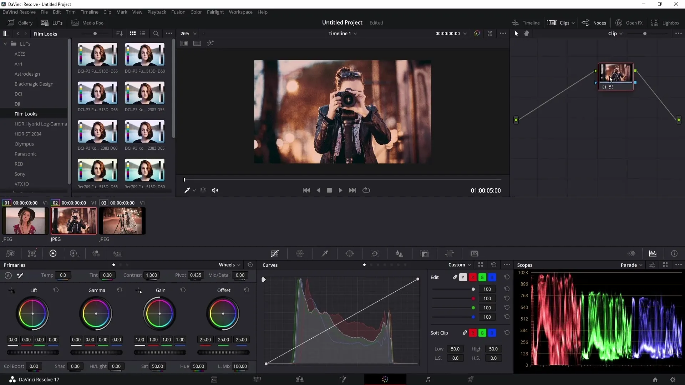
Task: Open the Custom curves mode dropdown
Action: click(x=460, y=265)
